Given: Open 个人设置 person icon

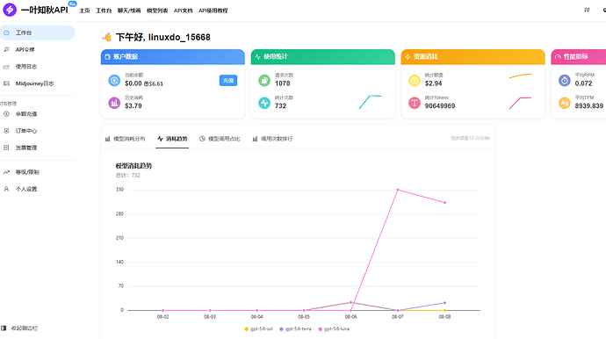Looking at the screenshot, I should (x=6, y=189).
